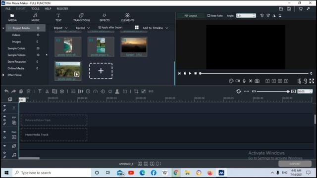The image size is (317, 178).
Task: Expand the Effect Store tree arrow
Action: 3,75
